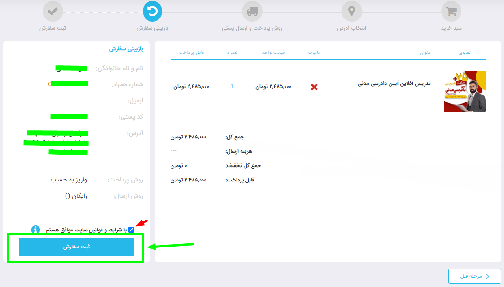Image resolution: width=504 pixels, height=287 pixels.
Task: Select 'ثبت سفارش' step label in progress bar
Action: coord(53,28)
